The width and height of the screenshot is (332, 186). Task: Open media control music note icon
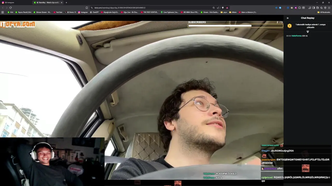pos(310,8)
